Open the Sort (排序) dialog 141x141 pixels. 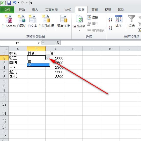coord(118,21)
